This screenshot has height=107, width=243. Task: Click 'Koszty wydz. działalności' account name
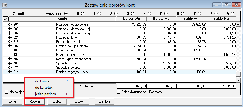click(x=73, y=59)
